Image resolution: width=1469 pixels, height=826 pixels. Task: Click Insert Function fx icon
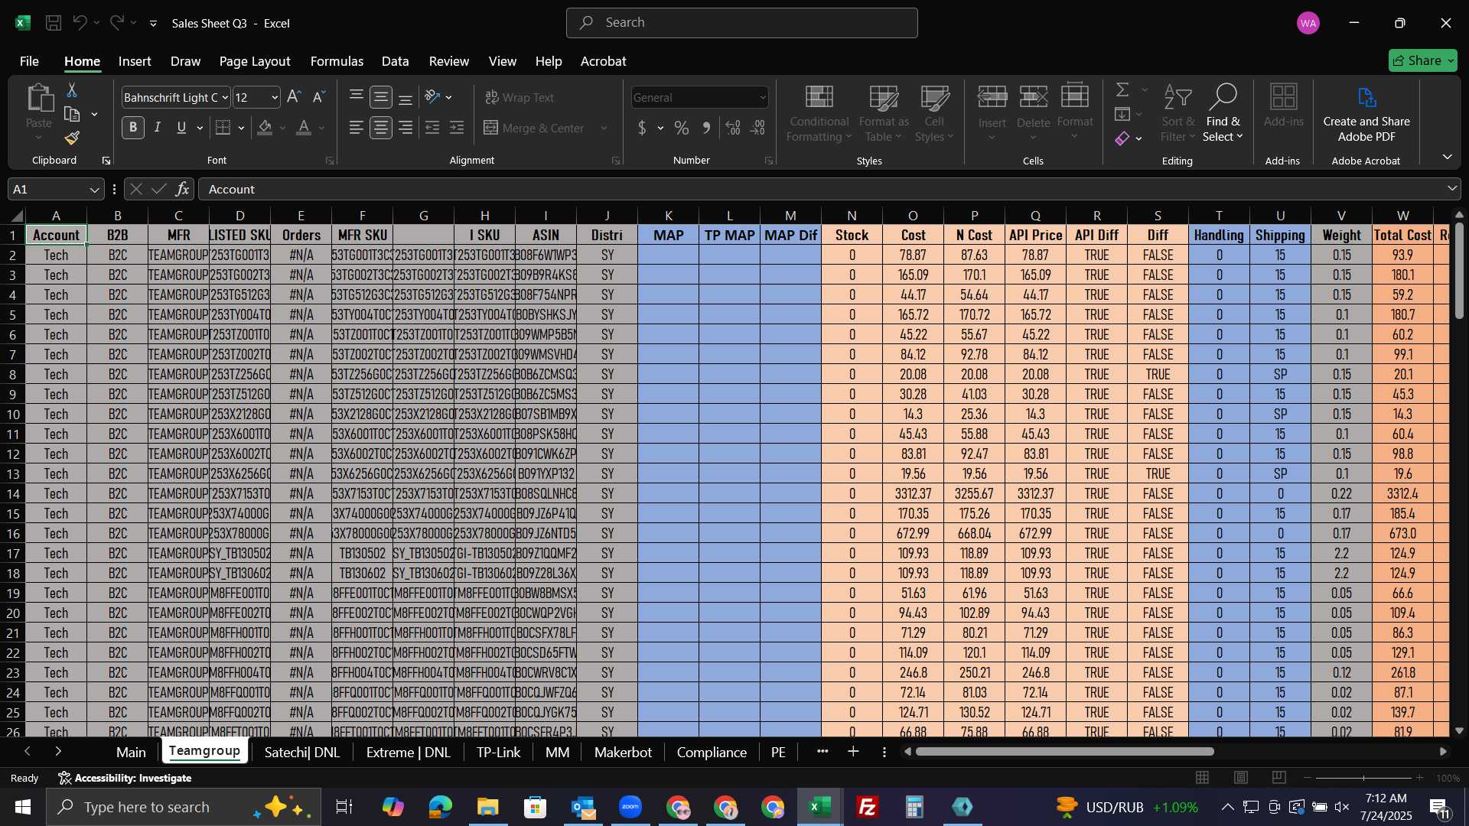(x=182, y=189)
